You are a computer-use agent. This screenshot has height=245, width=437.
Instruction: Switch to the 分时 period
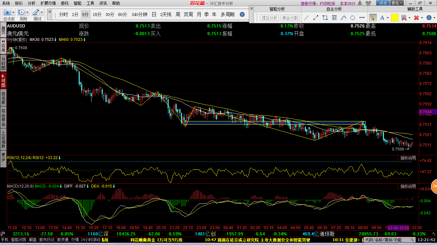[x=63, y=14]
